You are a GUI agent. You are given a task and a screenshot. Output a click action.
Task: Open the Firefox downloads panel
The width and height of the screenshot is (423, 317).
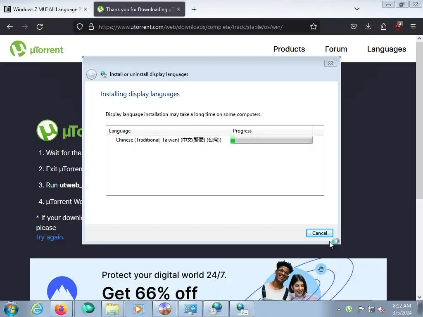368,27
